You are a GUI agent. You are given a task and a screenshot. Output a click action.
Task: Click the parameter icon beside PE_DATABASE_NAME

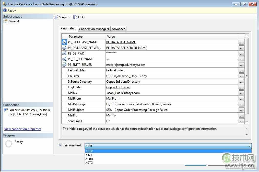point(64,42)
